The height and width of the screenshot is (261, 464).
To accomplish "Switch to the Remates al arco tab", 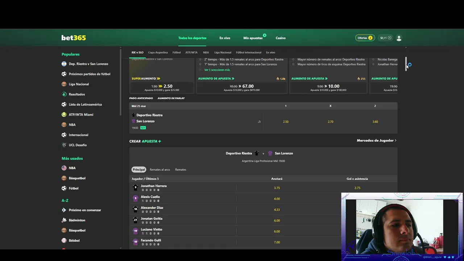I will [160, 170].
